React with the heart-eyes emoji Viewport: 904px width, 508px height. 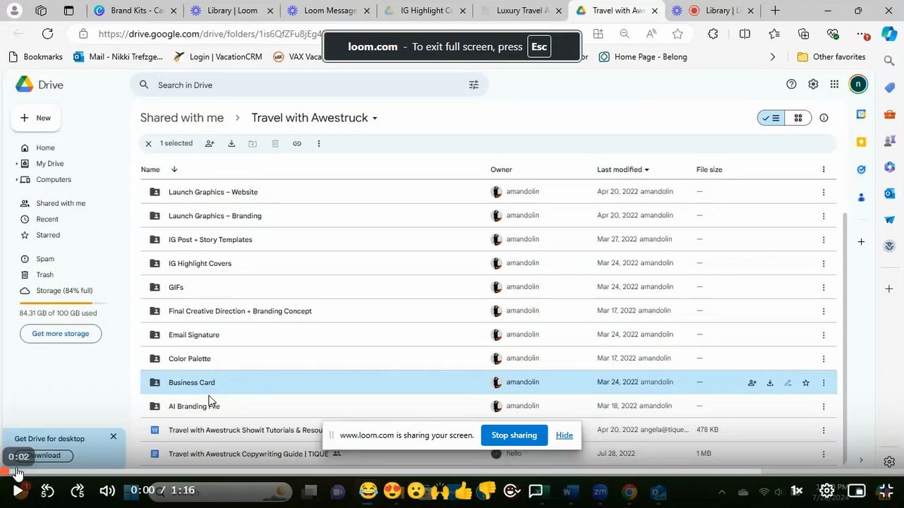pos(392,491)
